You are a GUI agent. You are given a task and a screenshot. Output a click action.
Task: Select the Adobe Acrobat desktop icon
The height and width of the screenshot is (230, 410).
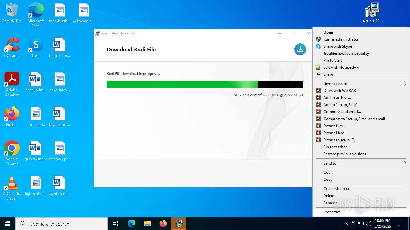pyautogui.click(x=12, y=84)
